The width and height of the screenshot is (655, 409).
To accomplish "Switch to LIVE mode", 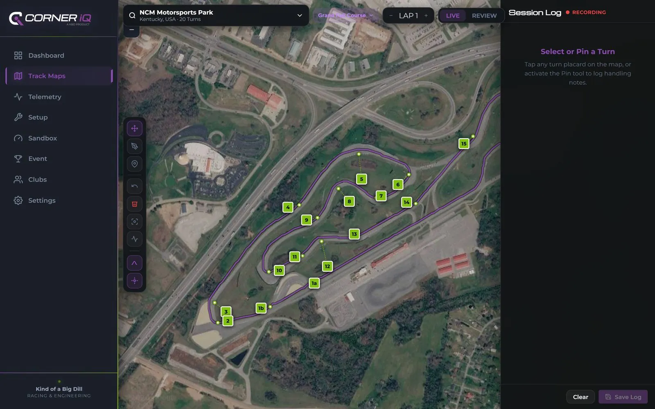I will [453, 16].
